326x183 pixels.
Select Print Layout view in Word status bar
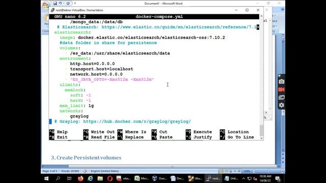[222, 171]
